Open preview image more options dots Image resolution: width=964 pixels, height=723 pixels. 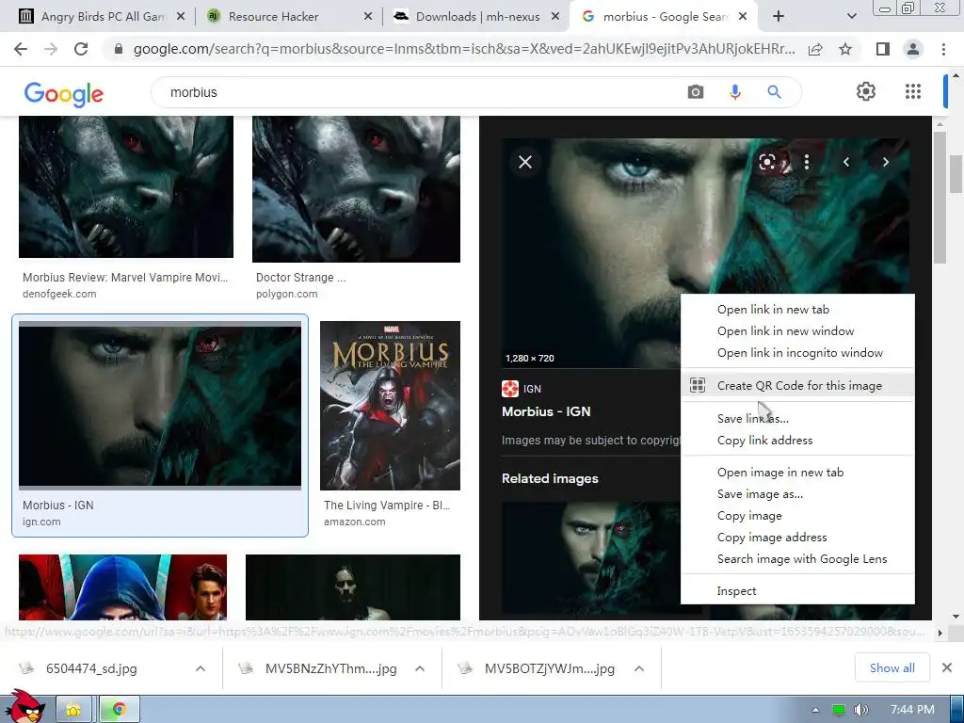[807, 162]
